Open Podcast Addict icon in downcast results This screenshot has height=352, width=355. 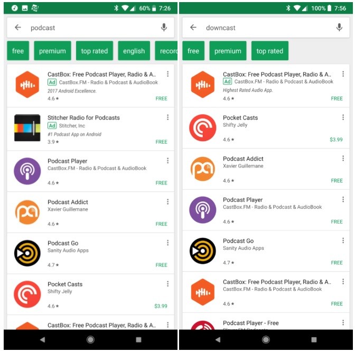click(x=203, y=169)
